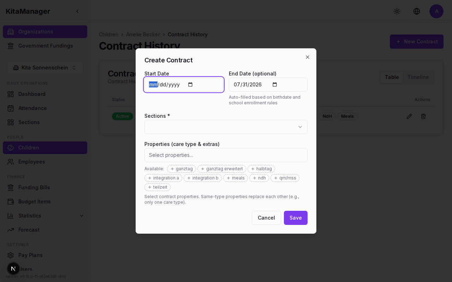This screenshot has width=452, height=282.
Task: Save the new contract
Action: (296, 218)
